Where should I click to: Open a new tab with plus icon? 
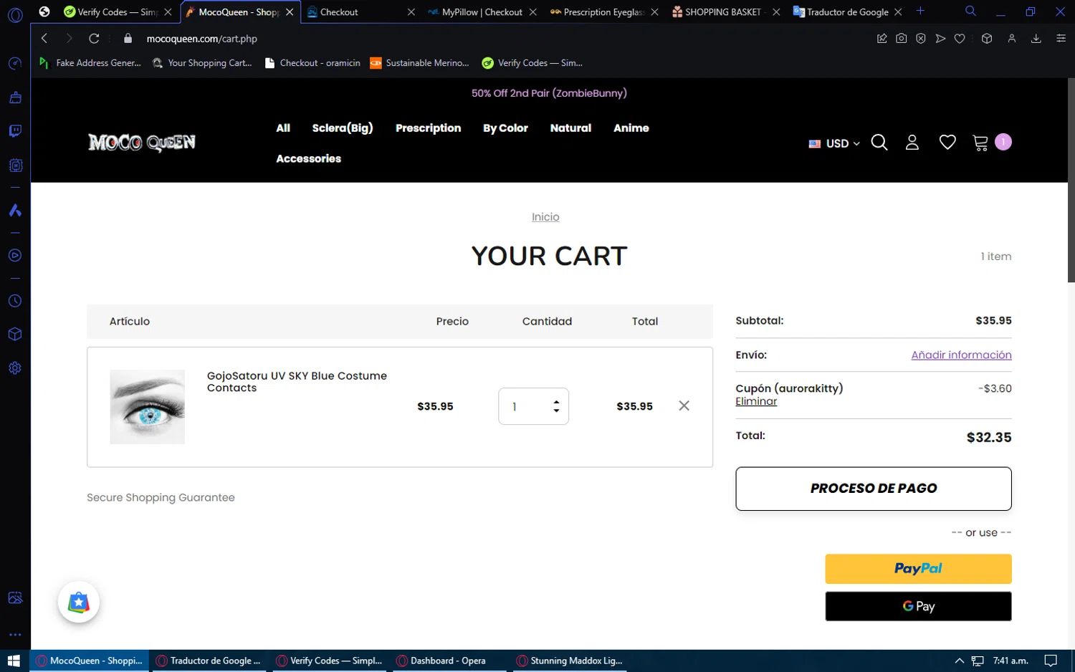921,11
